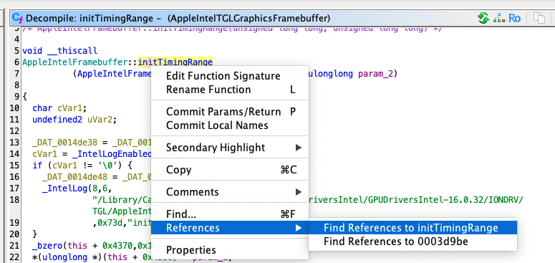The height and width of the screenshot is (263, 555).
Task: Choose Rename Function from context menu
Action: (230, 90)
